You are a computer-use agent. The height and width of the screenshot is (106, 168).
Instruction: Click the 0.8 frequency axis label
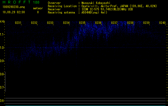pos(2,74)
